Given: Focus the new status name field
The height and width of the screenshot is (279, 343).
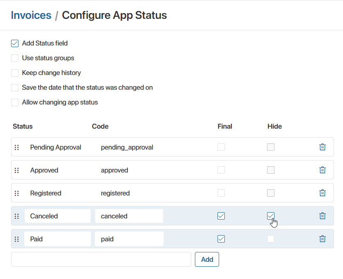Looking at the screenshot, I should 101,259.
